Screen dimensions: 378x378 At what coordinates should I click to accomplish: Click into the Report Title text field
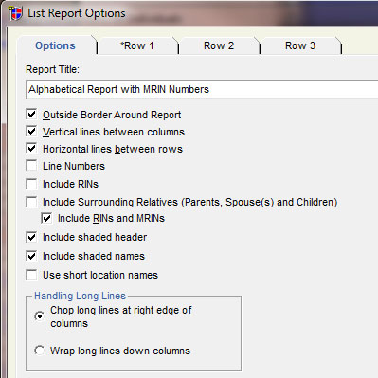[202, 89]
